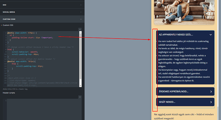Viewport: 221px width, 120px height.
Task: Click 'Adds inline CSS to <head> tag.' text
Action: click(15, 89)
